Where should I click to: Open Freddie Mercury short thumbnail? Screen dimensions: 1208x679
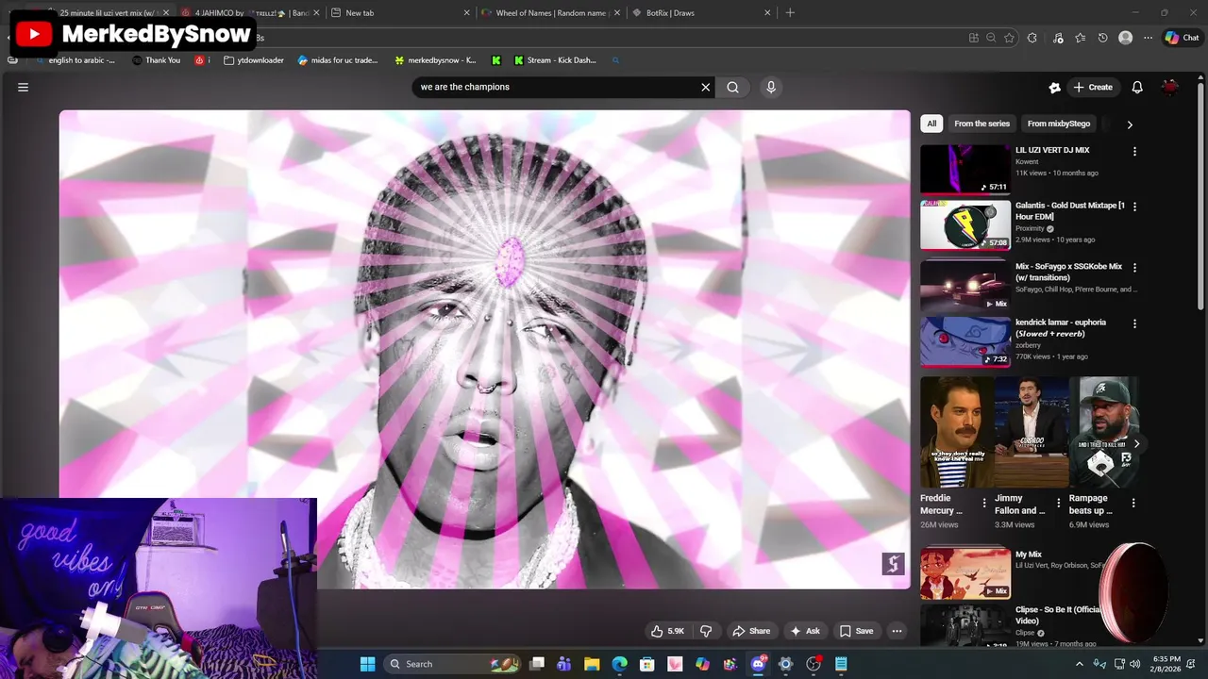pos(955,432)
